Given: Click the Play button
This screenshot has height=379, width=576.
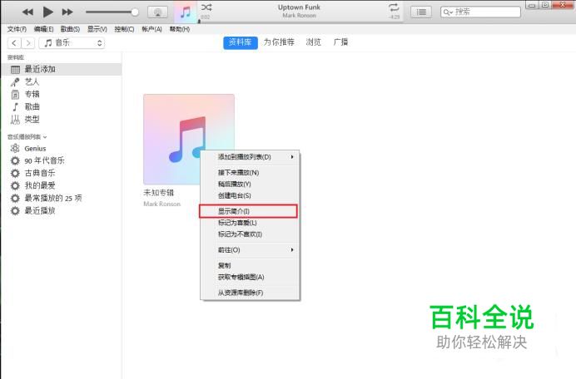Looking at the screenshot, I should (x=47, y=12).
